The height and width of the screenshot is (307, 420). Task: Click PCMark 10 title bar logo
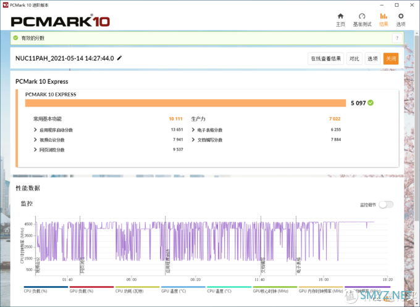pos(6,5)
